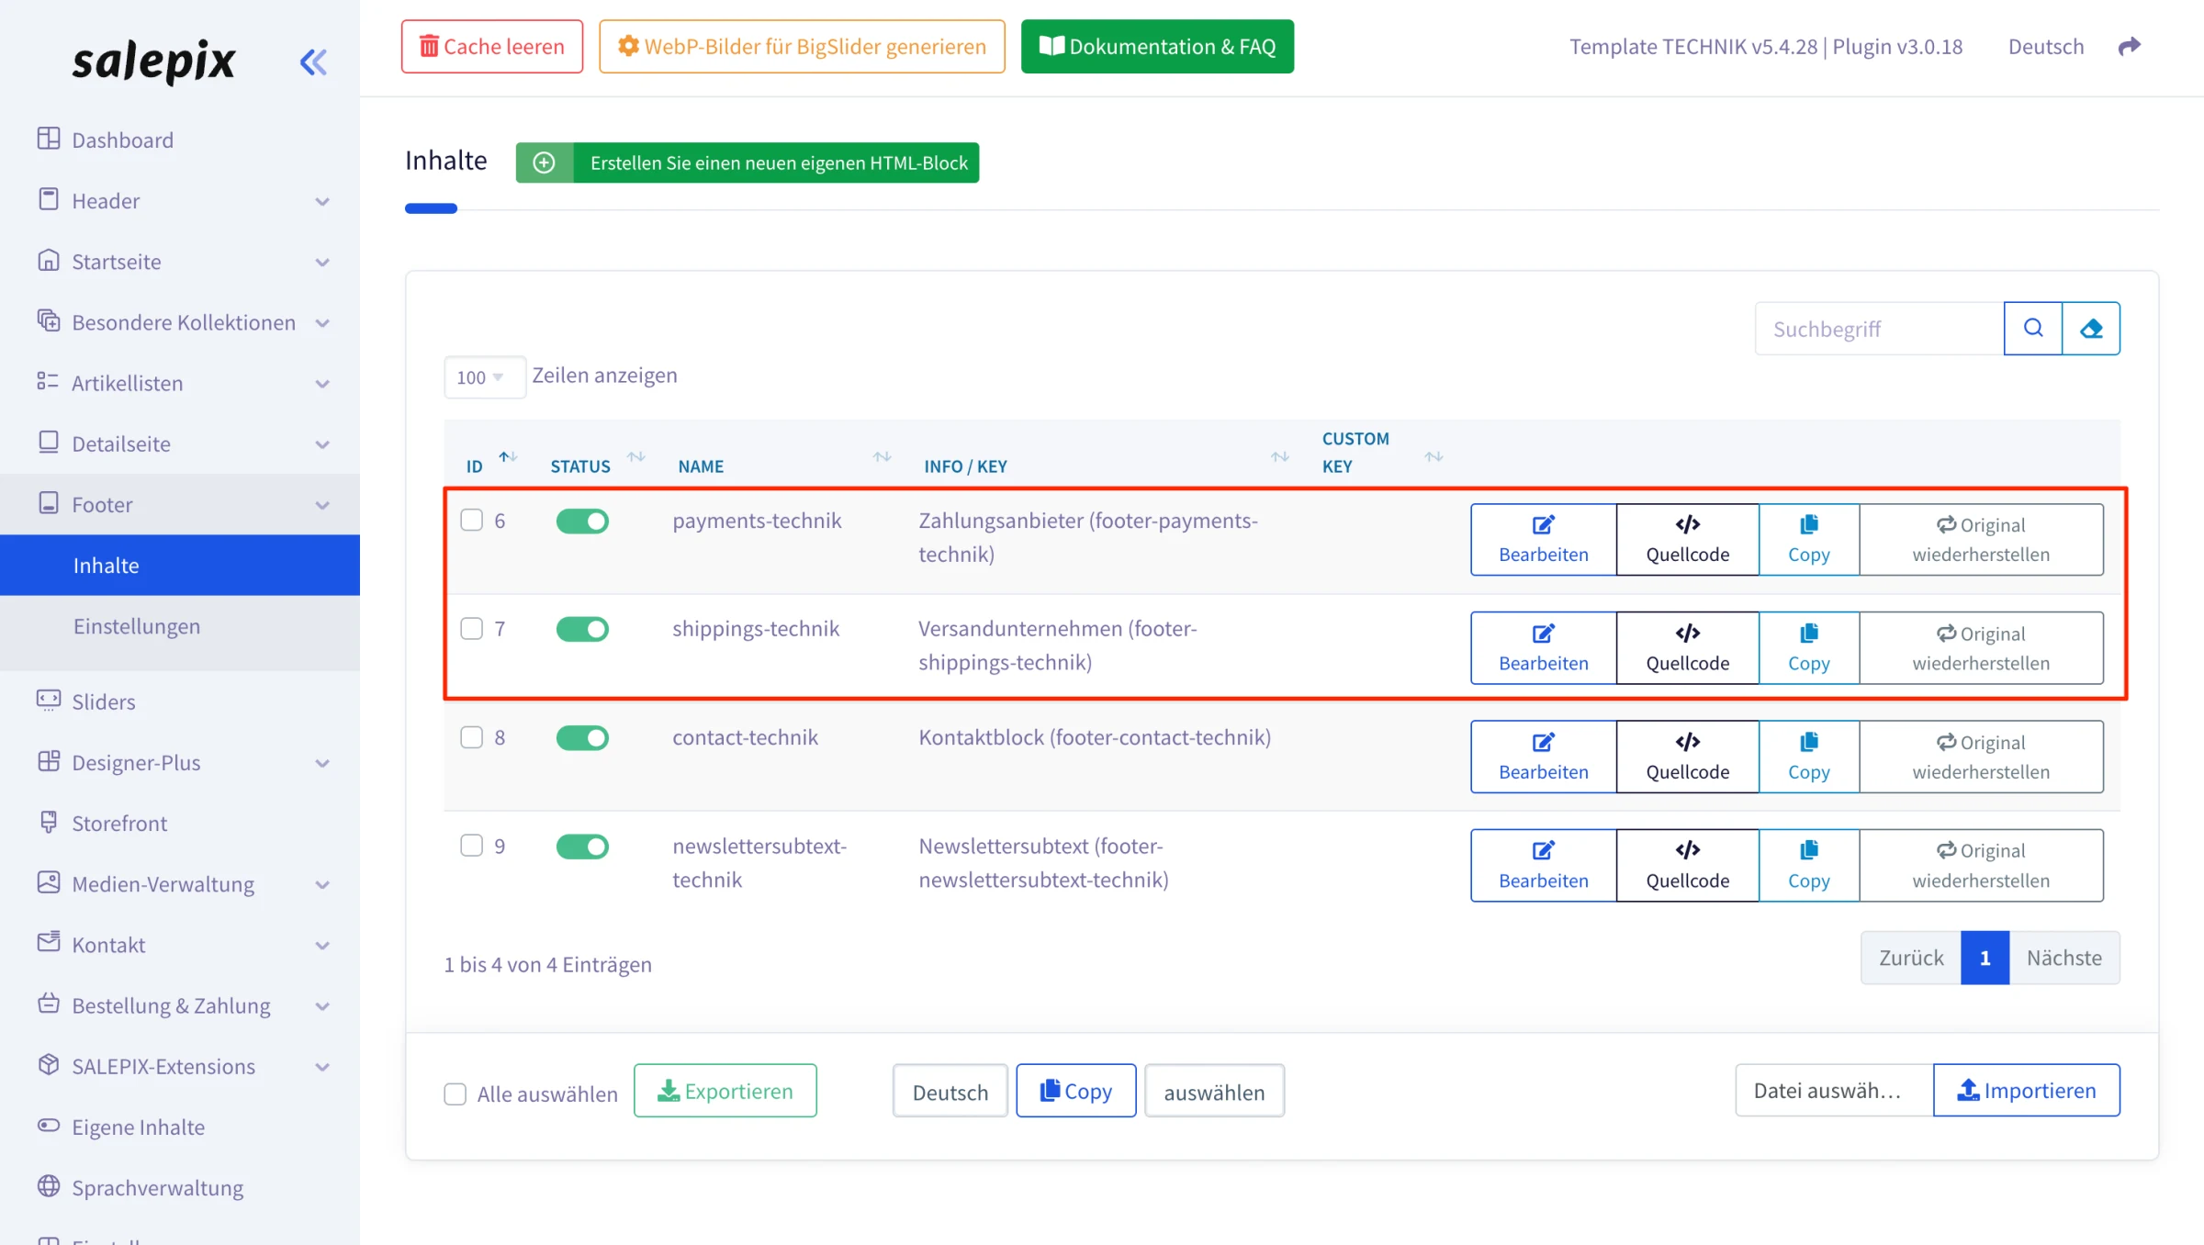Select the checkbox for row ID 7
Viewport: 2204px width, 1245px height.
[471, 628]
